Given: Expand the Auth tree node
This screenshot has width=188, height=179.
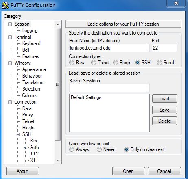Looking at the screenshot, I should (25, 147).
